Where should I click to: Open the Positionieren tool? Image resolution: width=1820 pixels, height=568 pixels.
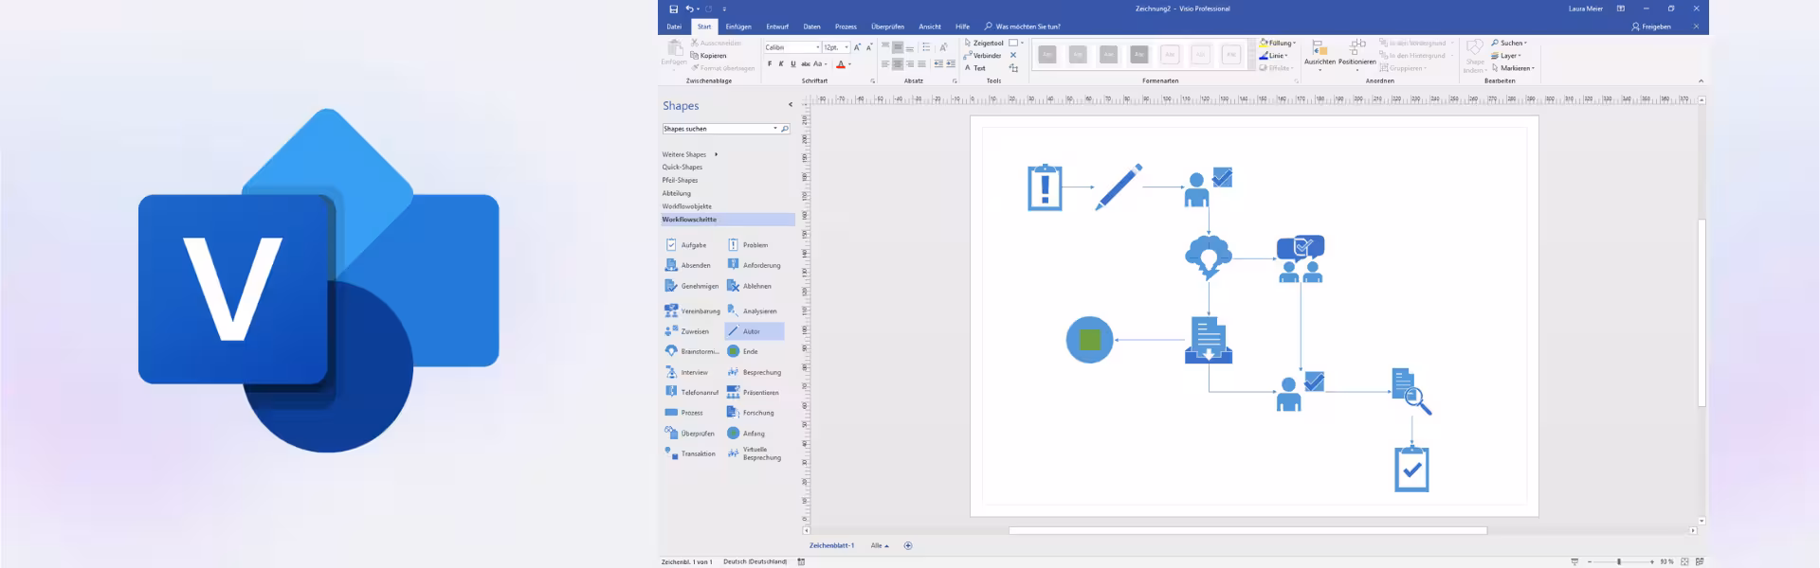pos(1356,55)
